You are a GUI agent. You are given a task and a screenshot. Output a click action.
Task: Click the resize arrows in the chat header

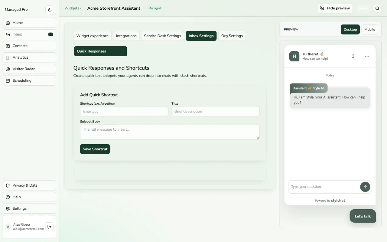point(353,56)
